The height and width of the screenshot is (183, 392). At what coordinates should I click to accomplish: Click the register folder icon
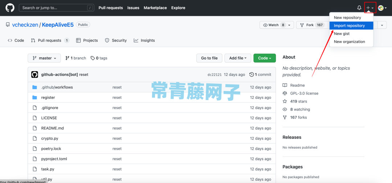coord(35,97)
